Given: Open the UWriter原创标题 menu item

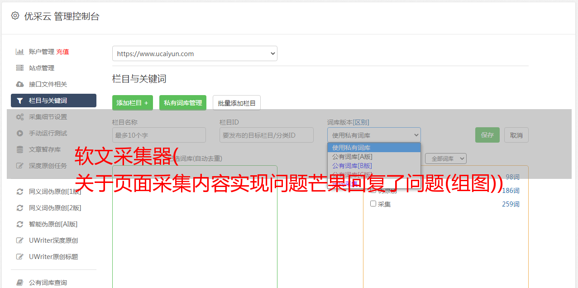Looking at the screenshot, I should coord(53,257).
